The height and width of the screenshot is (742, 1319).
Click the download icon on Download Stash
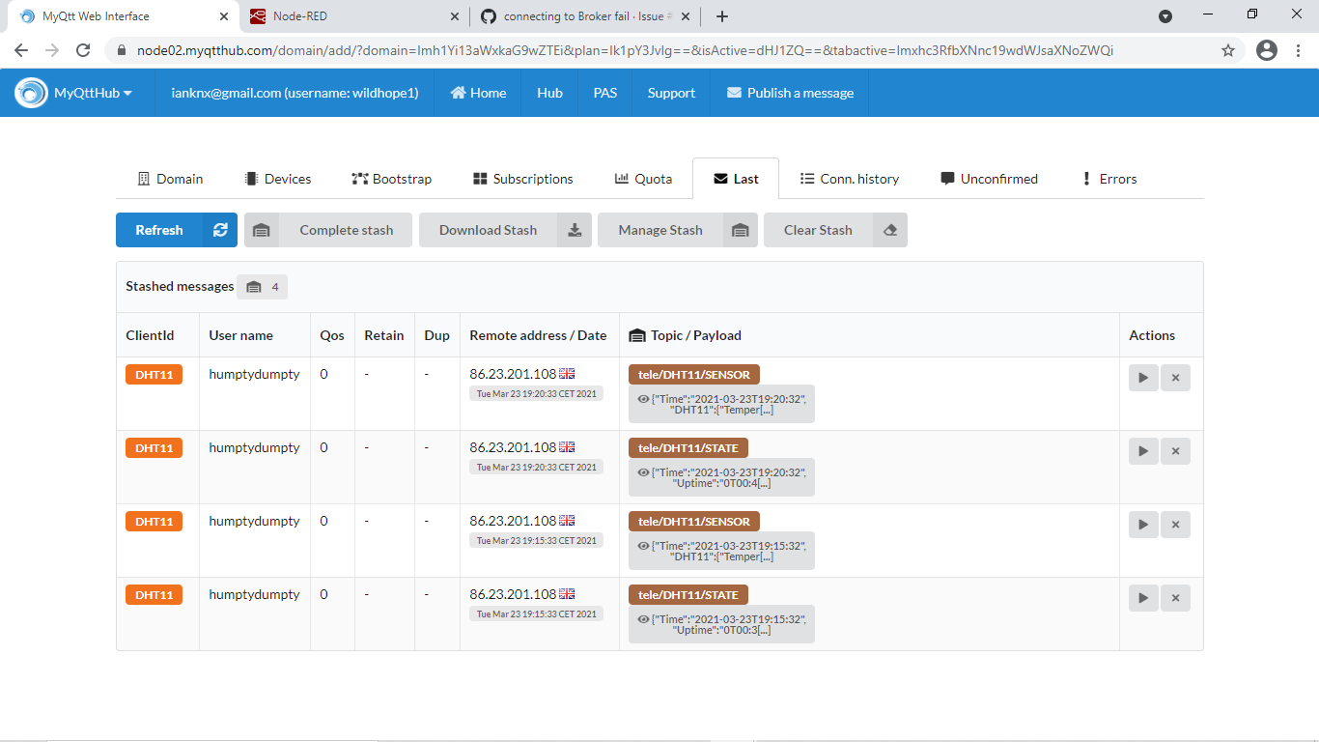point(574,230)
